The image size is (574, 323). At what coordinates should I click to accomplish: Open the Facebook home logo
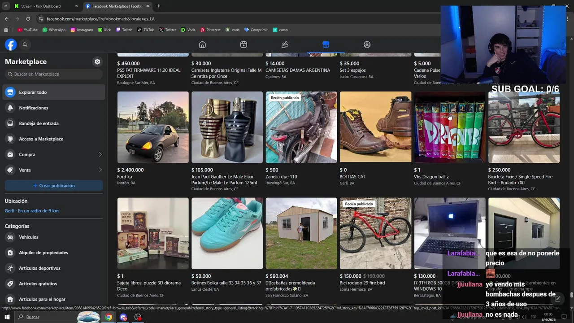11,44
